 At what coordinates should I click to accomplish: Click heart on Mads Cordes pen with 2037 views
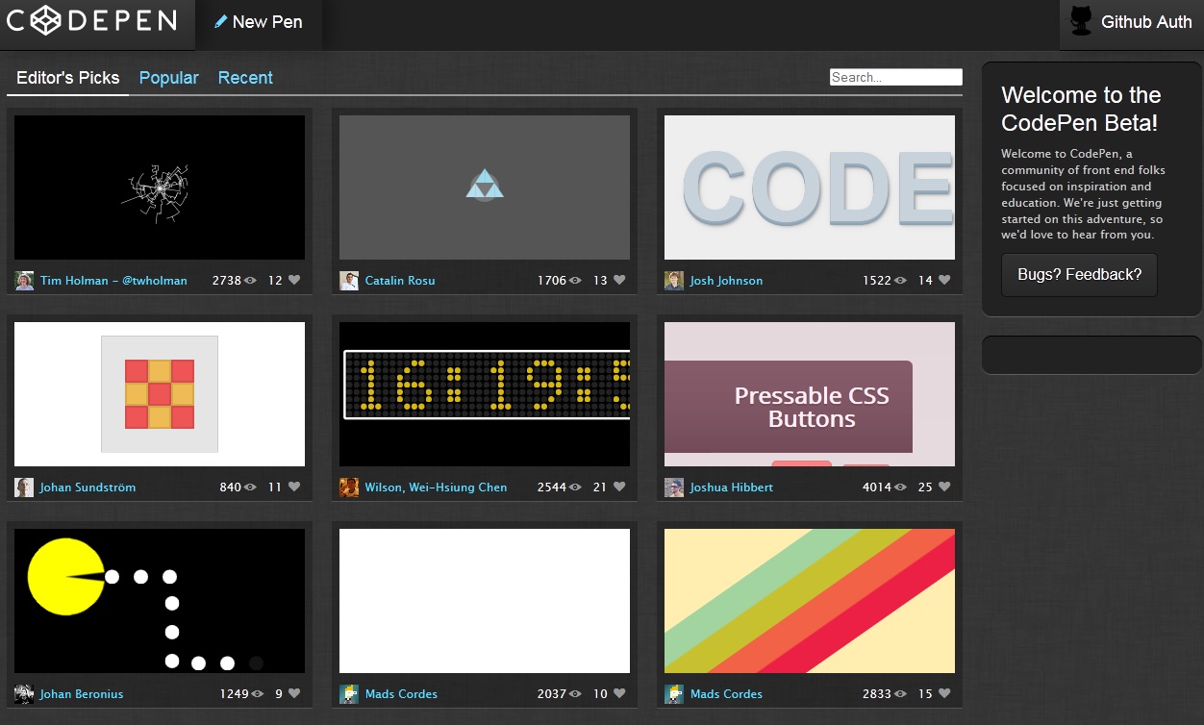619,694
